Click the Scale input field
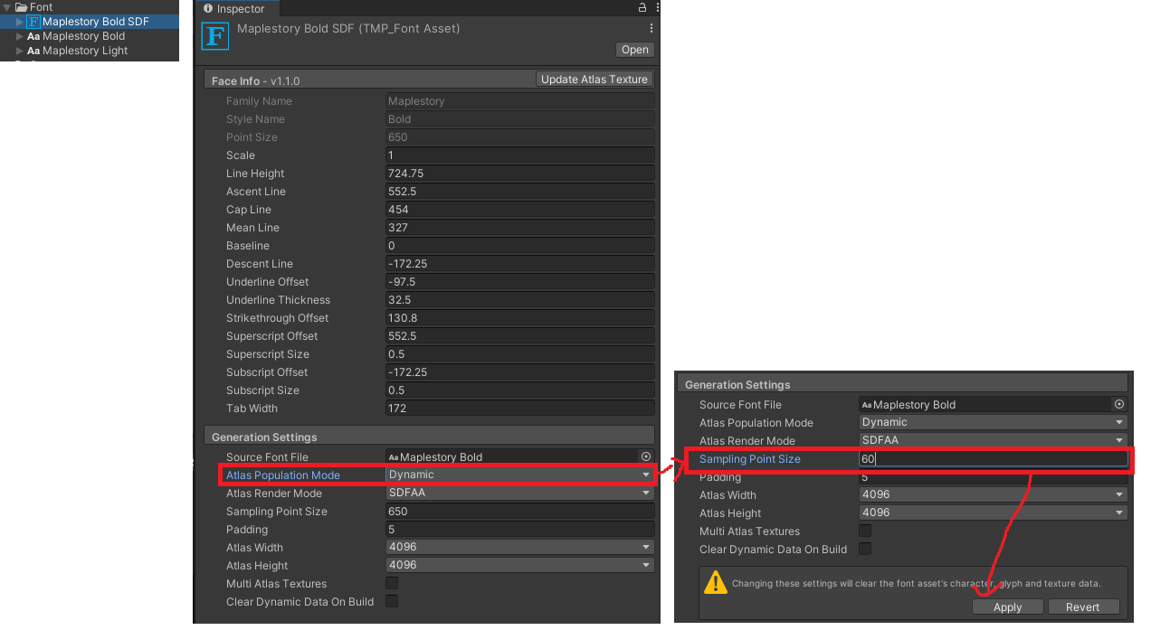This screenshot has height=630, width=1151. tap(520, 155)
